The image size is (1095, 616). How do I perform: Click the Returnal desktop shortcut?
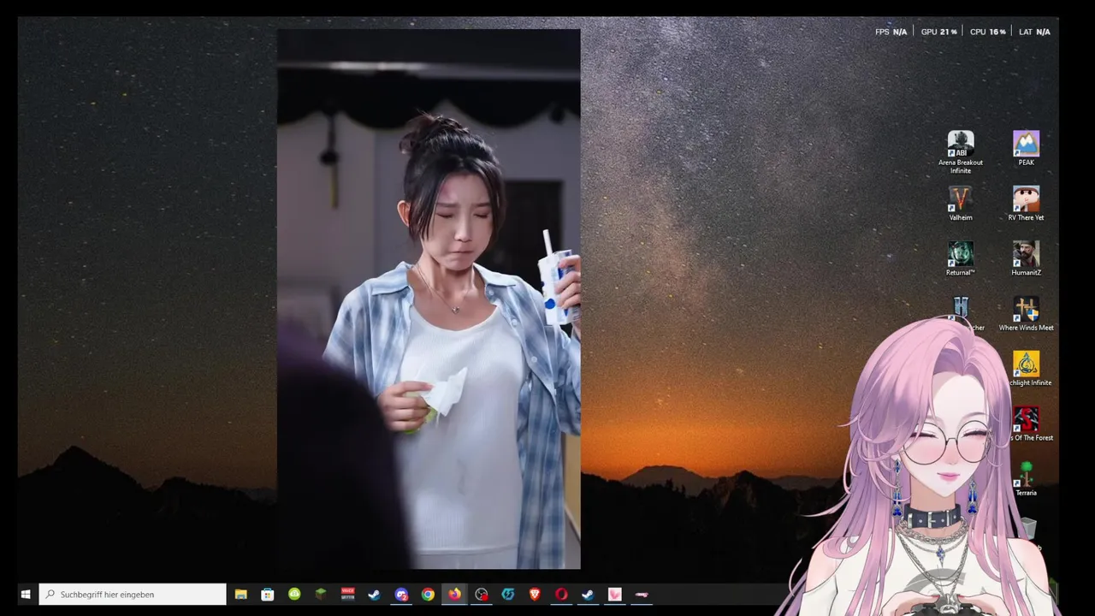(x=960, y=258)
